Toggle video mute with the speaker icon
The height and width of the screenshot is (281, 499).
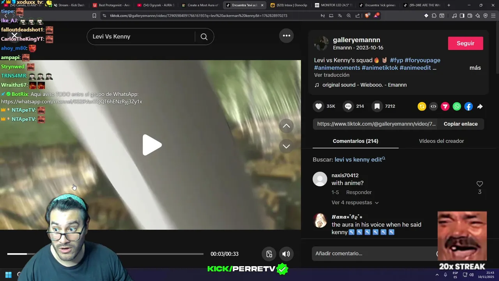(286, 254)
